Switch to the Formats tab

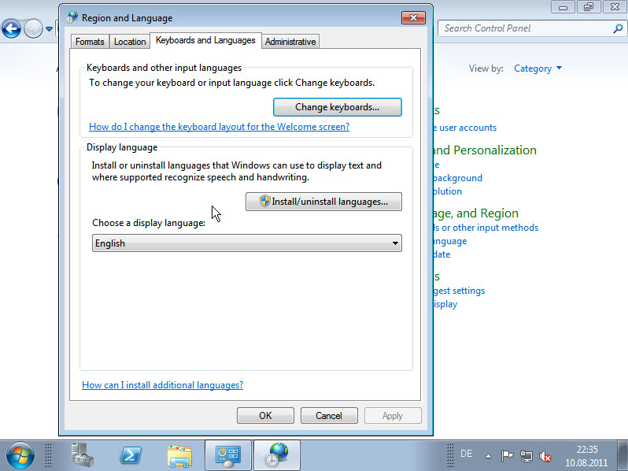(91, 42)
